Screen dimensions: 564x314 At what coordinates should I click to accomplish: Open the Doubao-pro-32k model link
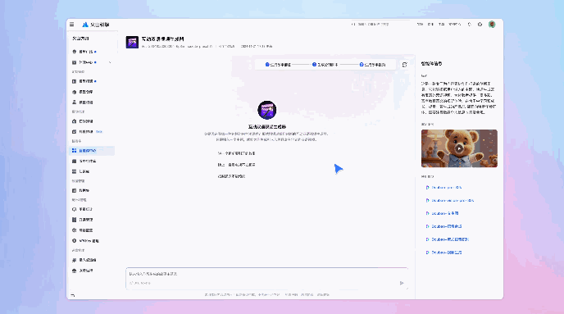point(443,188)
